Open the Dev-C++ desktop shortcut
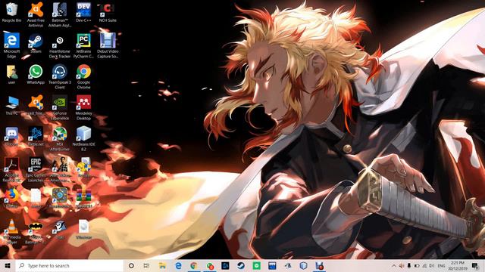 point(83,12)
